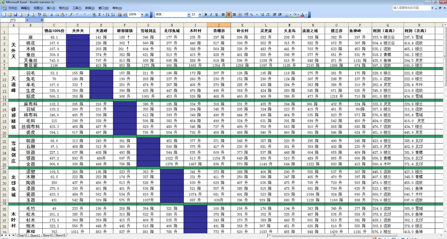Run spelling check icon
Image resolution: width=447 pixels, height=239 pixels.
pos(39,15)
